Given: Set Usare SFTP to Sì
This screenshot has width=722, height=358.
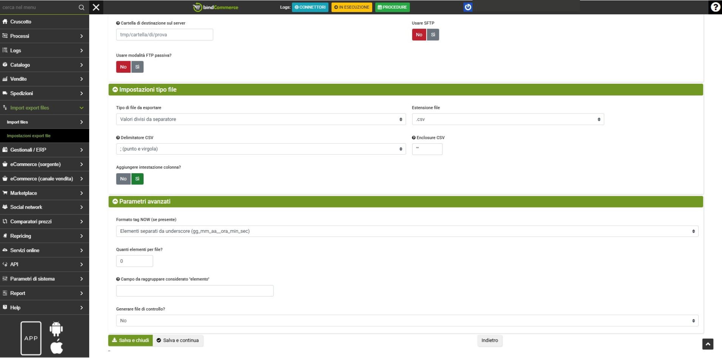Looking at the screenshot, I should click(x=433, y=35).
